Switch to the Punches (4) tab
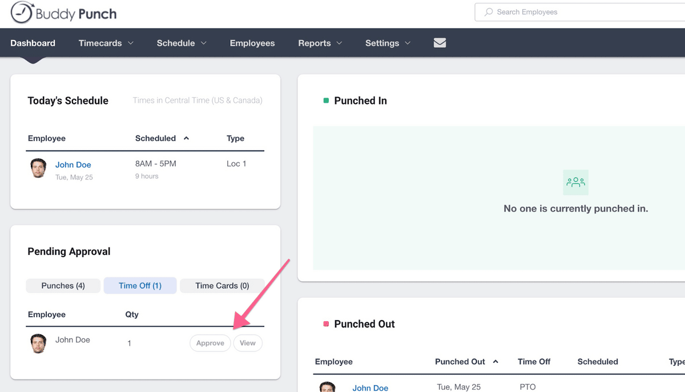This screenshot has width=685, height=392. coord(63,286)
